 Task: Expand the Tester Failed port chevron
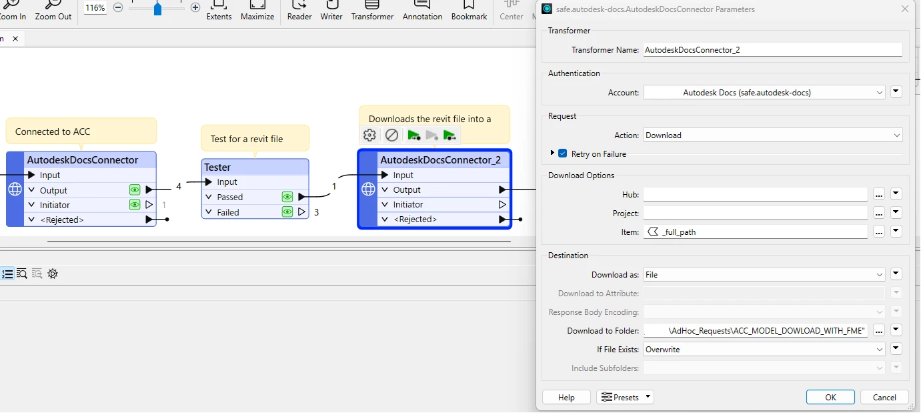[209, 212]
